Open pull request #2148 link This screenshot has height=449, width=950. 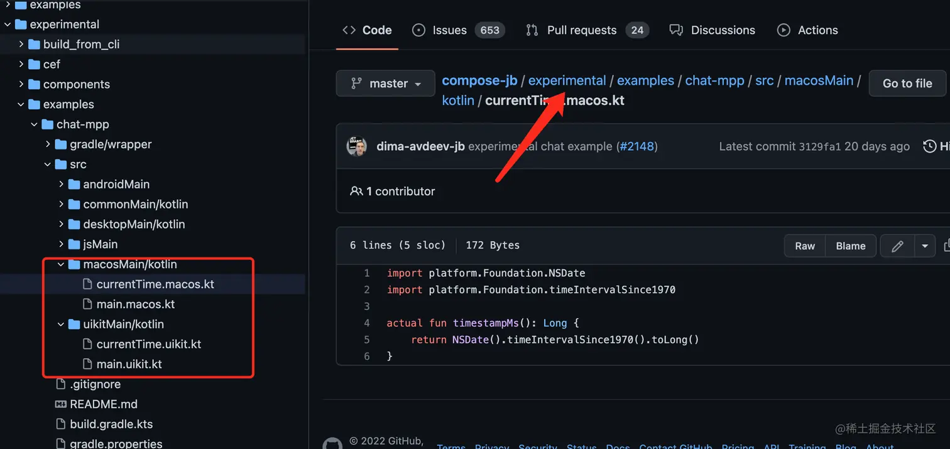(637, 146)
